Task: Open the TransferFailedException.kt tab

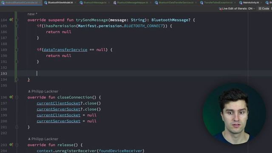Action: point(218,3)
